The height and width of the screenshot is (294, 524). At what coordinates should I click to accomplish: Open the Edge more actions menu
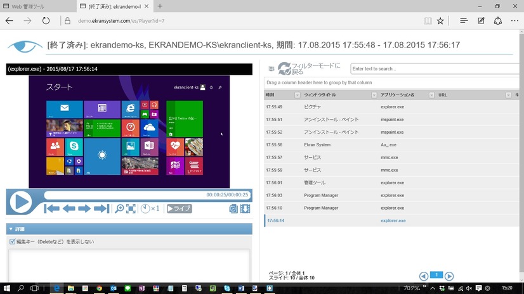click(514, 21)
